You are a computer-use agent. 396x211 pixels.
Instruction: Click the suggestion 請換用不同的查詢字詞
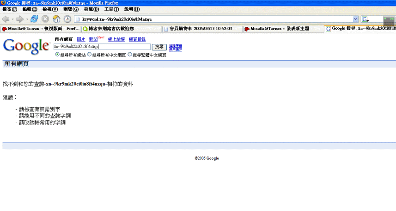click(45, 116)
